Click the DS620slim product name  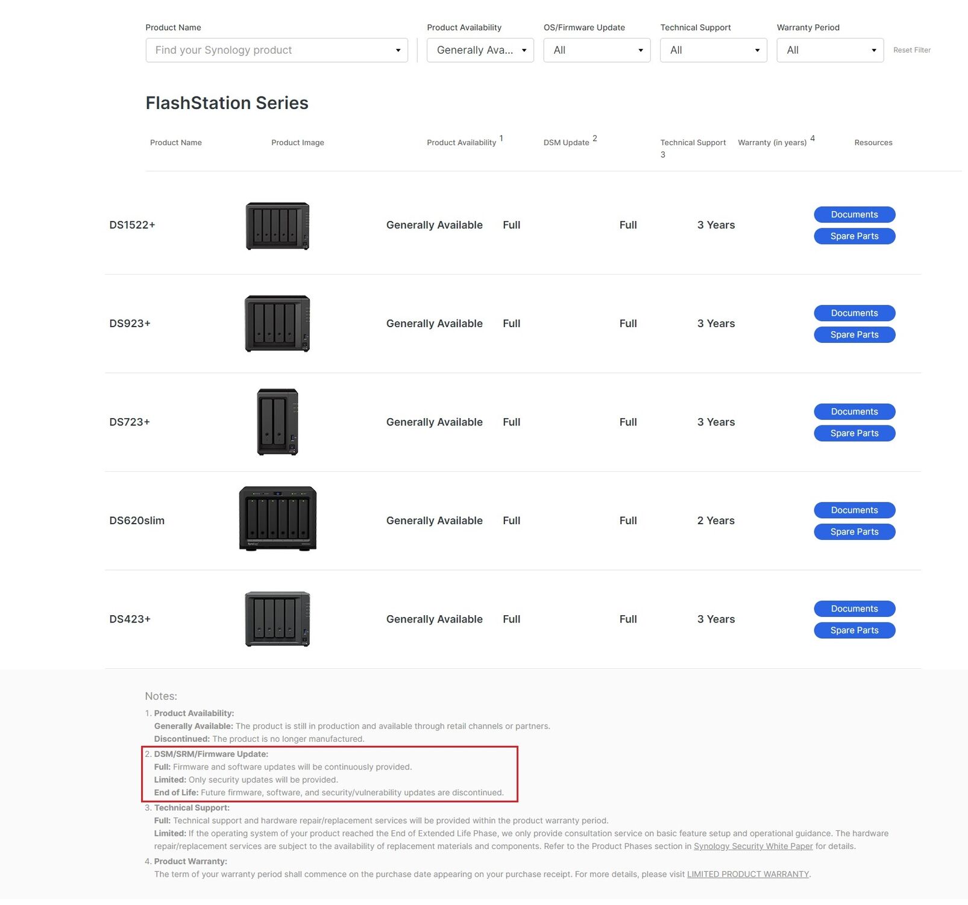[137, 521]
